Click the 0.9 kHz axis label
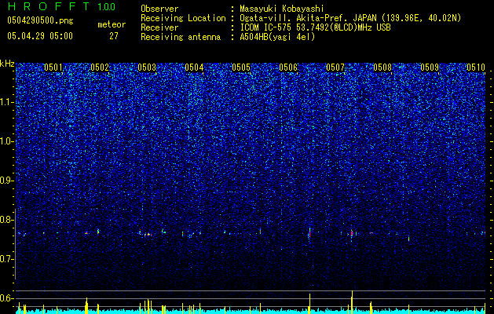 coord(7,181)
